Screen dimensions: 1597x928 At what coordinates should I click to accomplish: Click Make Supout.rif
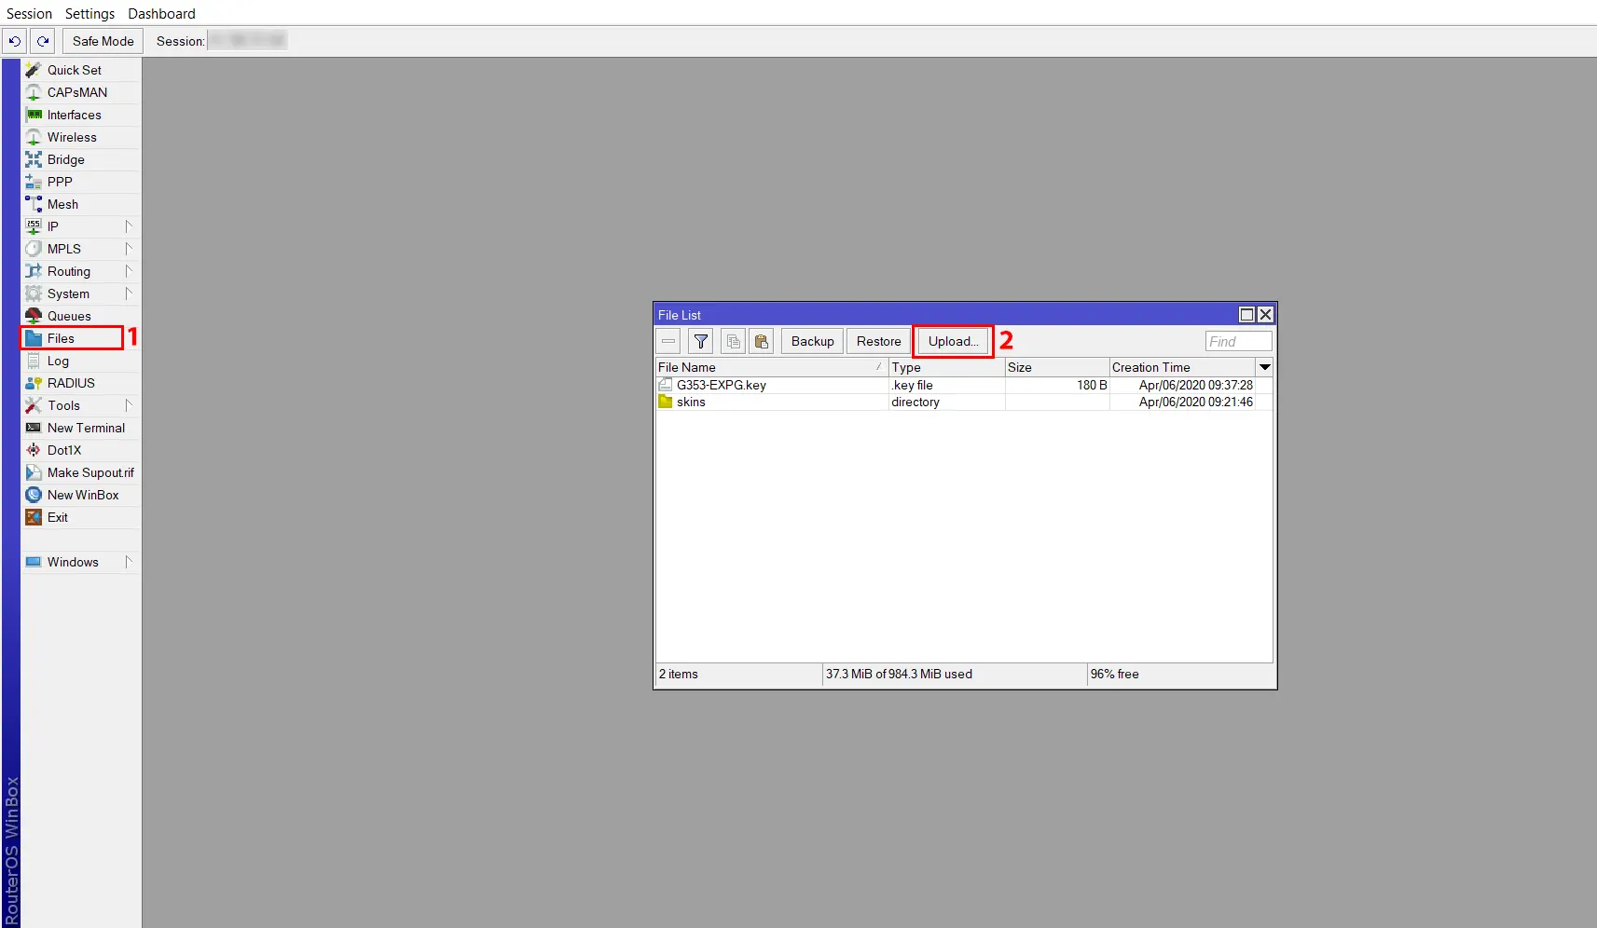click(x=89, y=472)
